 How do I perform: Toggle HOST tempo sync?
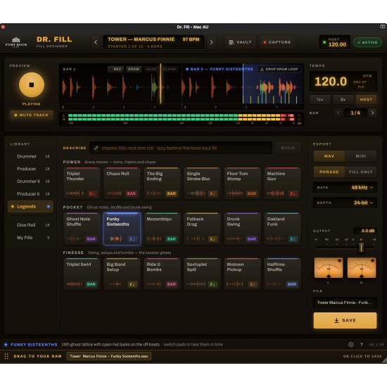[x=366, y=99]
